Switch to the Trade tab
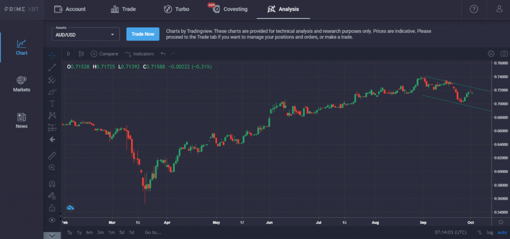 123,9
